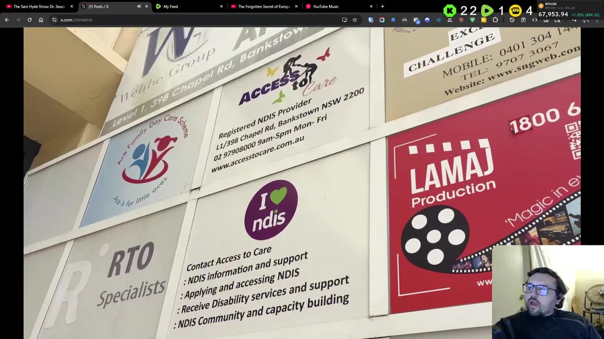Viewport: 604px width, 339px height.
Task: Click the green Kick viewer count icon
Action: tap(450, 10)
